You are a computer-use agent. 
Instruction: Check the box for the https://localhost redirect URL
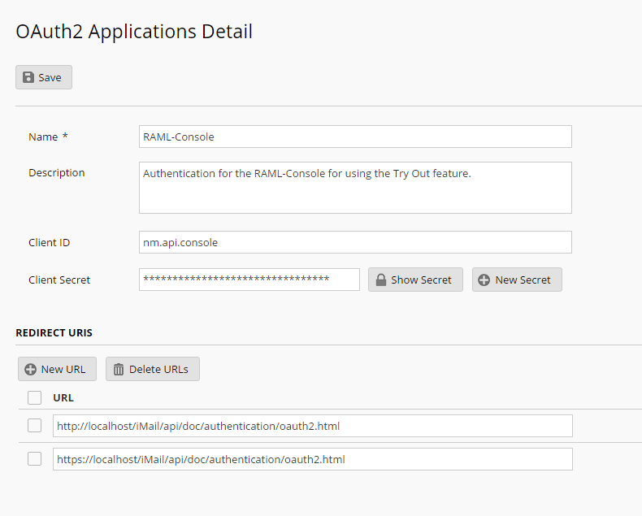pyautogui.click(x=34, y=459)
